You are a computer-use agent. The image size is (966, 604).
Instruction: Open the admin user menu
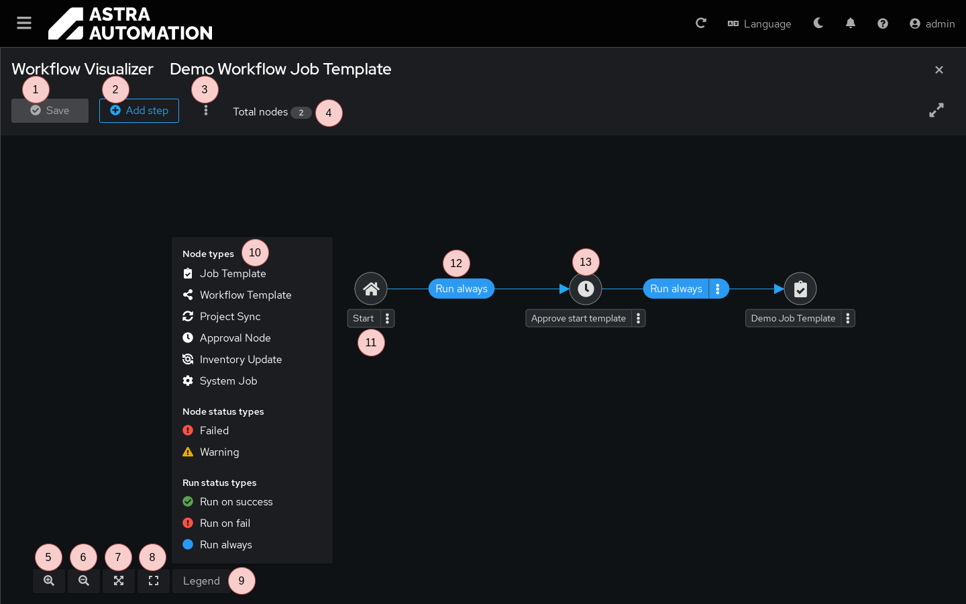tap(932, 23)
